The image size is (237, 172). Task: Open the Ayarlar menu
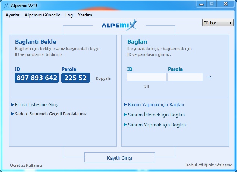coord(12,15)
